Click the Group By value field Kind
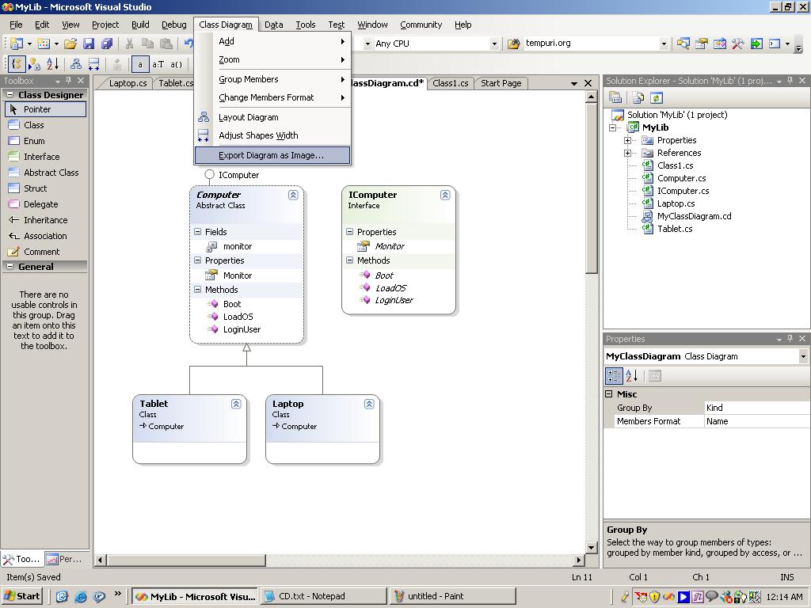The height and width of the screenshot is (608, 811). (x=756, y=408)
